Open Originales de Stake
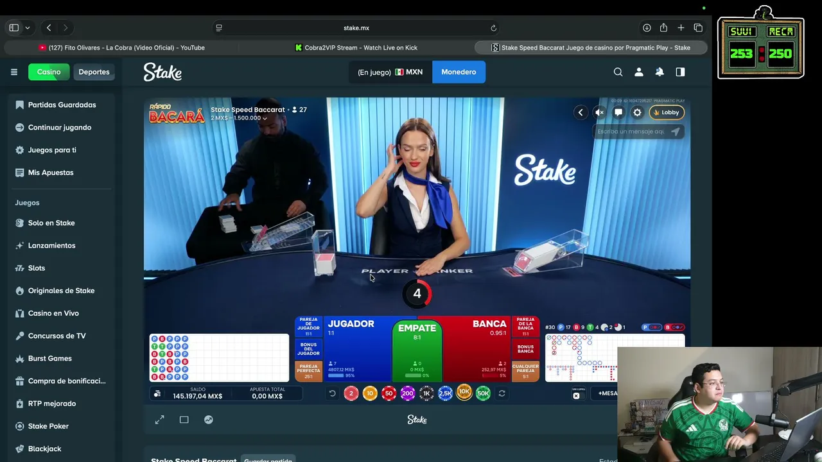The height and width of the screenshot is (462, 822). point(62,290)
